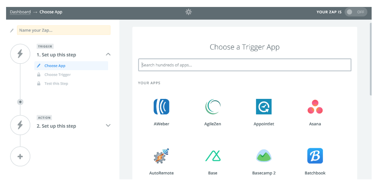Open the Choose Trigger step item
The image size is (378, 189).
click(71, 75)
